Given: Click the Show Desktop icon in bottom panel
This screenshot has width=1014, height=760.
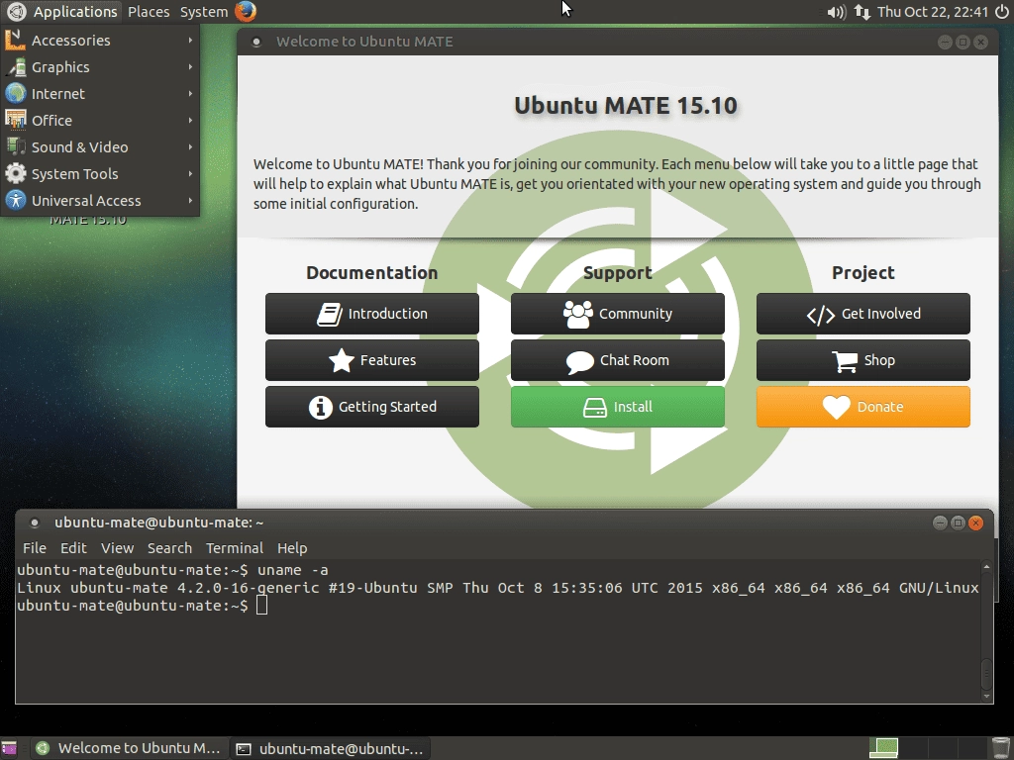Looking at the screenshot, I should [x=9, y=748].
